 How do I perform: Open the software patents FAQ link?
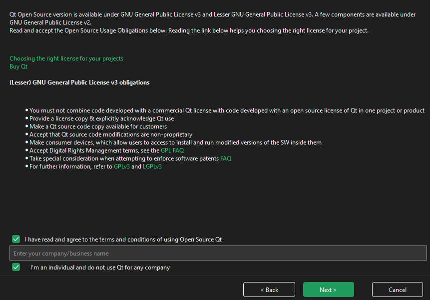click(x=226, y=158)
